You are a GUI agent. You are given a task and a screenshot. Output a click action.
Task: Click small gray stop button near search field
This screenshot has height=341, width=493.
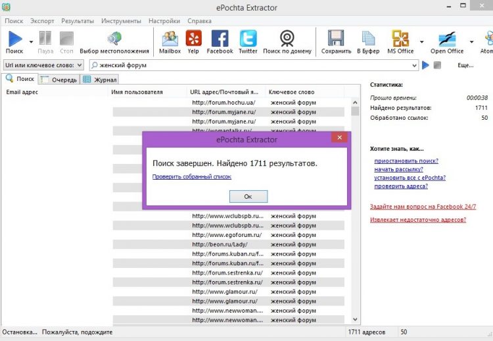pyautogui.click(x=437, y=65)
